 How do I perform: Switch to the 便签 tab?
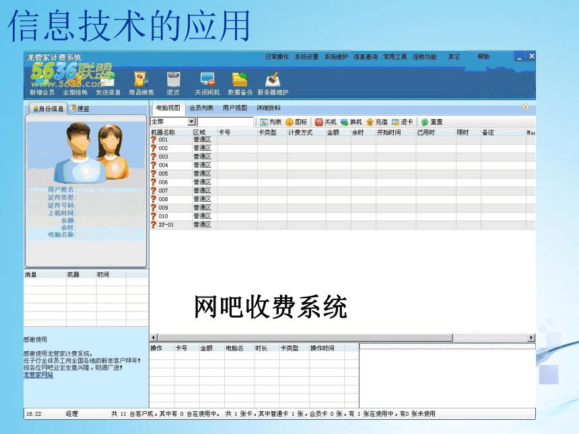click(x=79, y=109)
